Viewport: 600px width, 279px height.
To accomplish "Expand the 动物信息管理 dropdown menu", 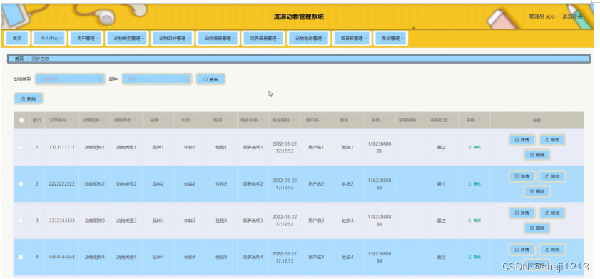I will point(218,39).
